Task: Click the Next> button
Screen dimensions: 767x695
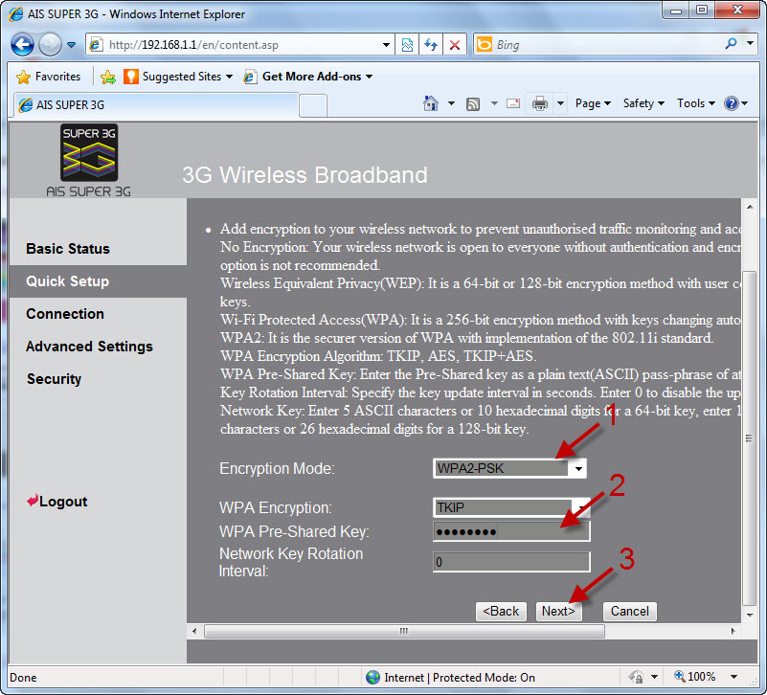Action: pyautogui.click(x=558, y=612)
